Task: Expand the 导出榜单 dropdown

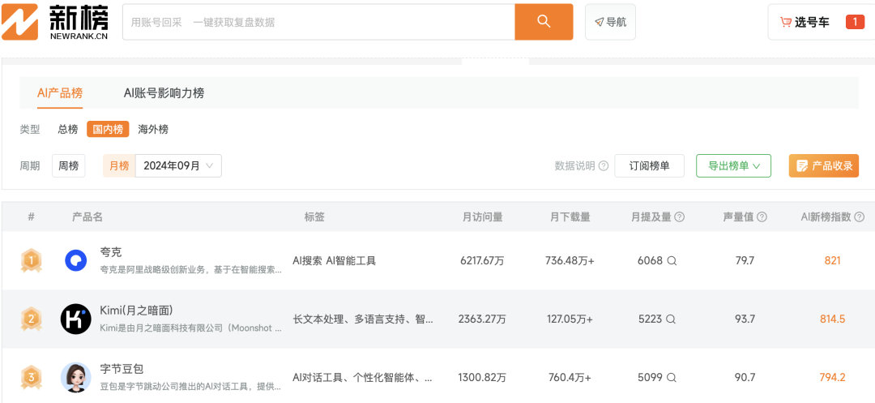Action: pyautogui.click(x=734, y=165)
